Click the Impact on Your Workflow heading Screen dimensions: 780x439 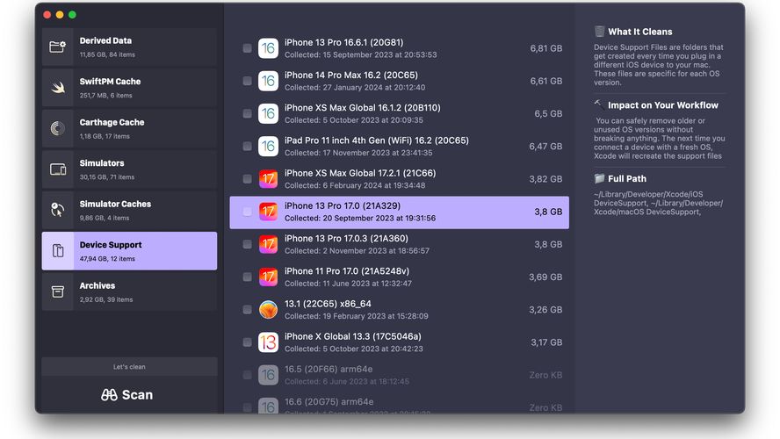tap(663, 105)
